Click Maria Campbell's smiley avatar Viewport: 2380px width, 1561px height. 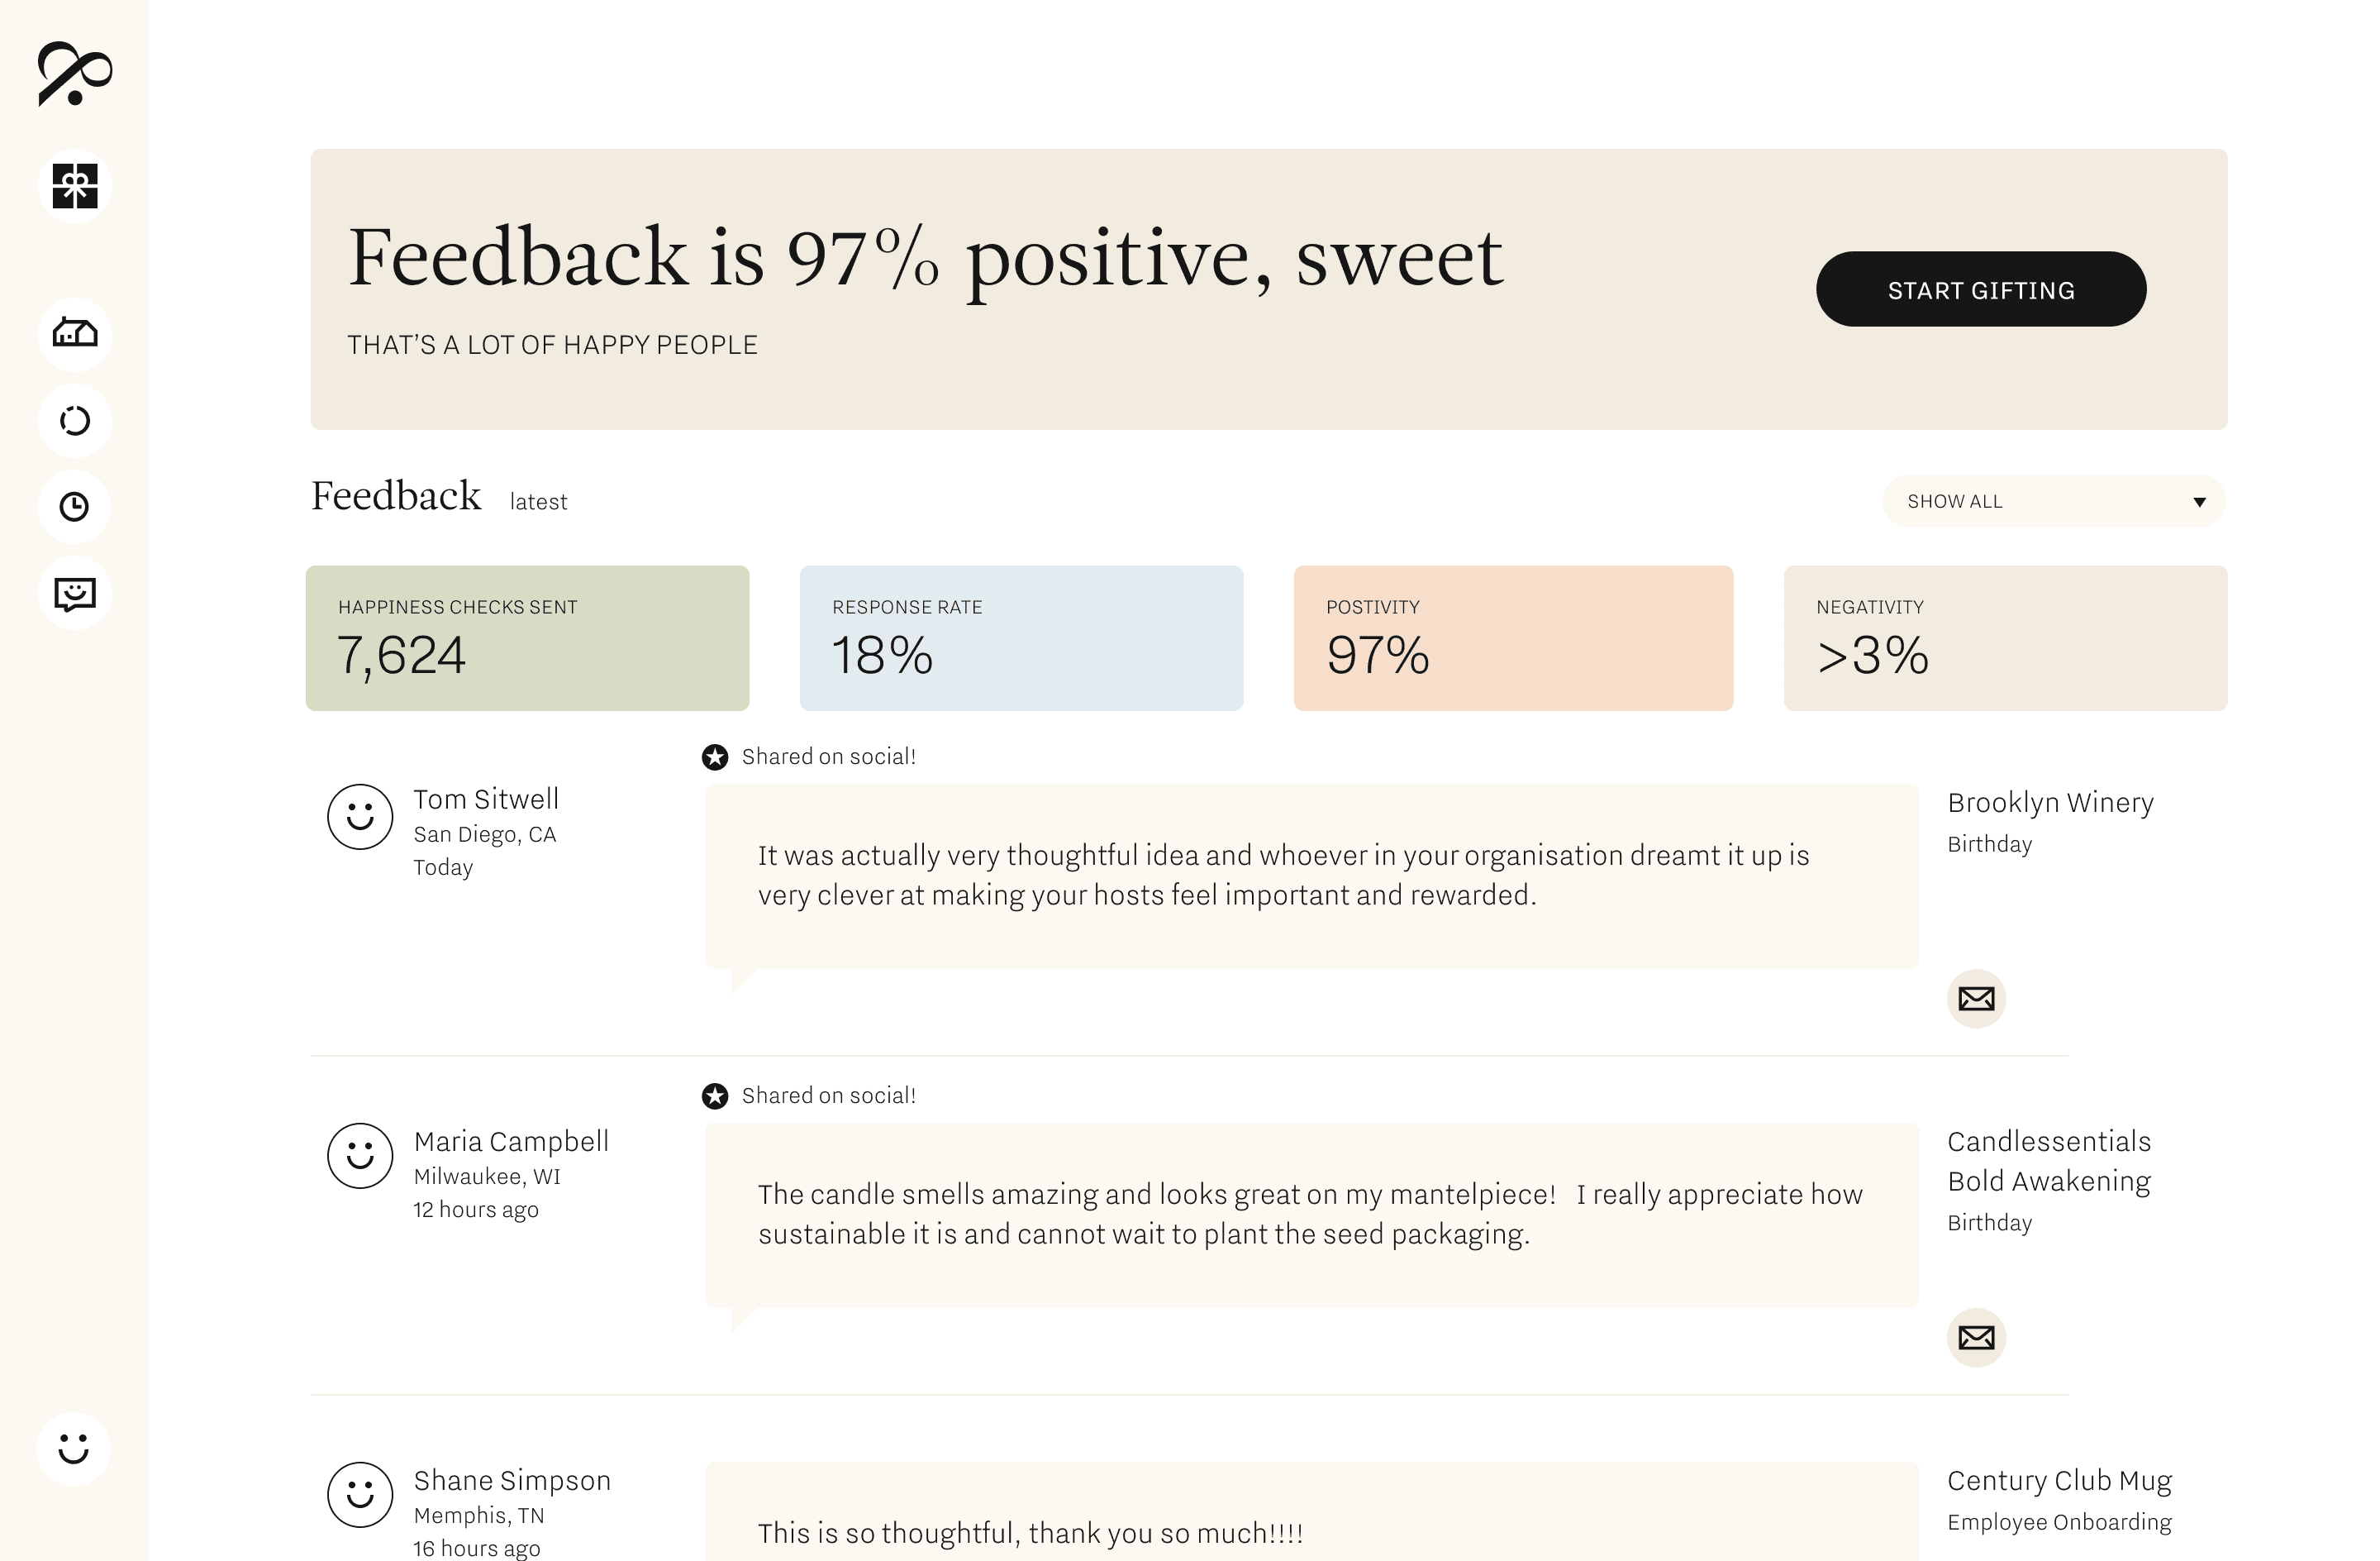click(x=360, y=1156)
